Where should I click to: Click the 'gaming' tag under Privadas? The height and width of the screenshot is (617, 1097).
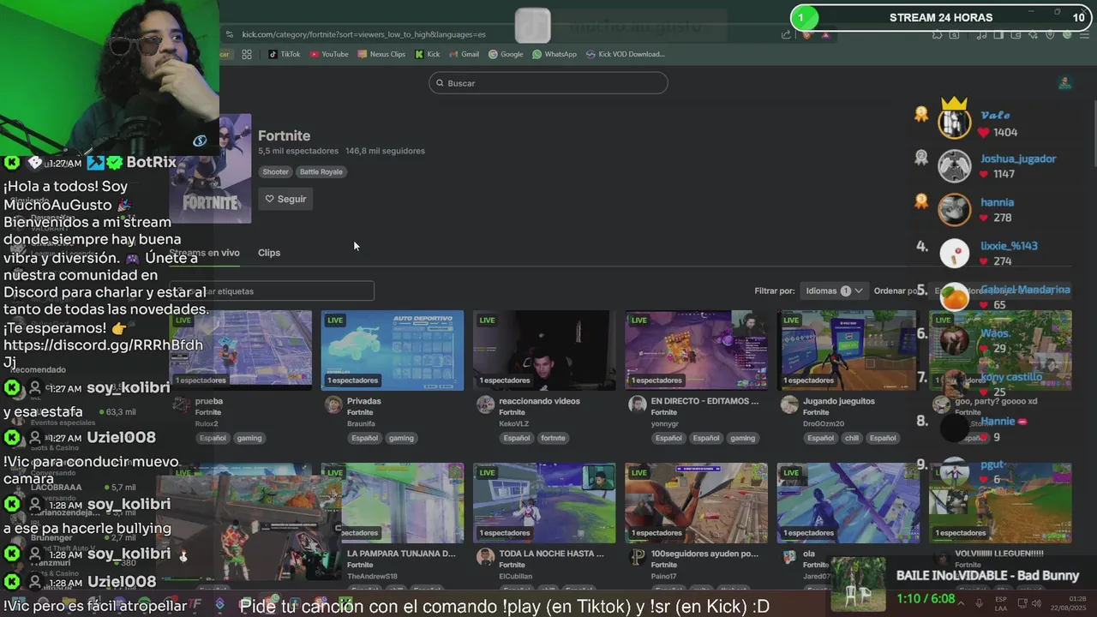(x=401, y=438)
